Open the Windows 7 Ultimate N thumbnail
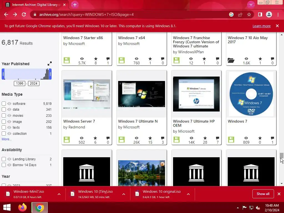This screenshot has width=284, height=213. tap(141, 94)
